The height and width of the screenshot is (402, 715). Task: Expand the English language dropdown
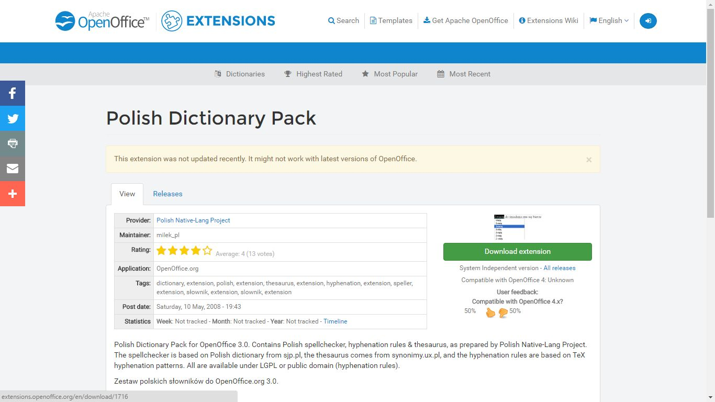click(609, 21)
